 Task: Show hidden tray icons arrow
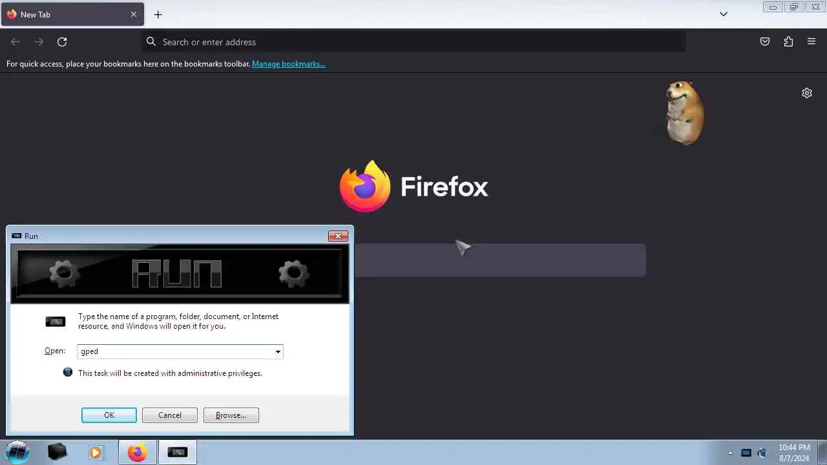tap(731, 453)
